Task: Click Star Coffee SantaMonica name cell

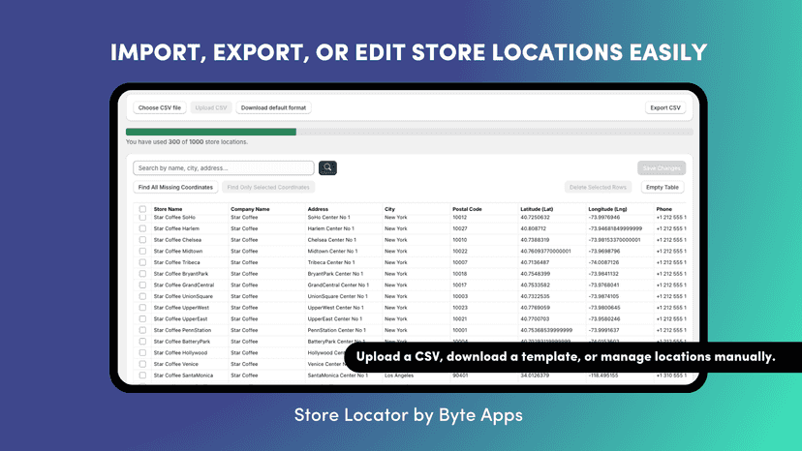Action: pyautogui.click(x=184, y=376)
